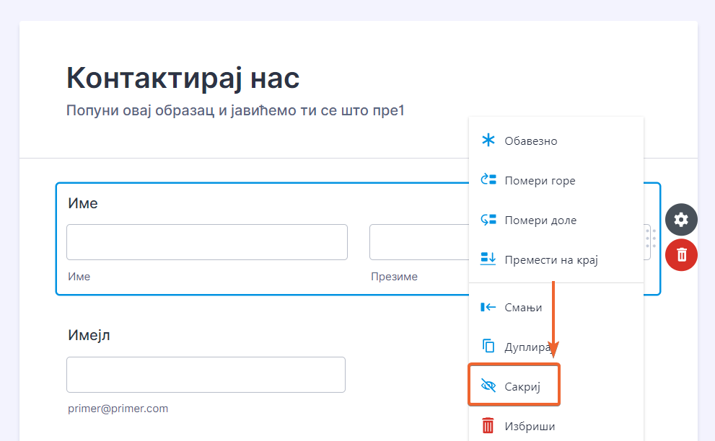Click the red trash icon next to Избриши
Image resolution: width=715 pixels, height=441 pixels.
point(488,426)
